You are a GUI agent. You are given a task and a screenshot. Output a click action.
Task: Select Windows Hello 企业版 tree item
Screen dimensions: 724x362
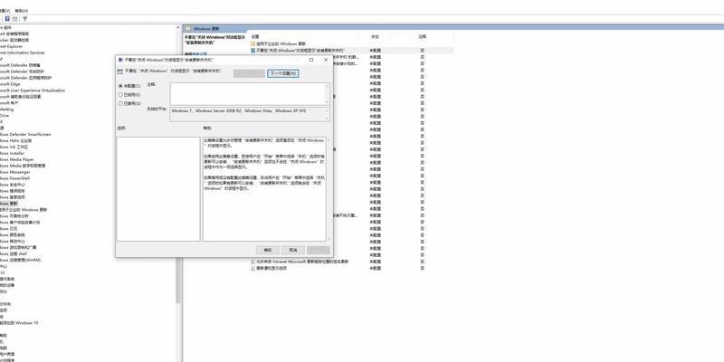point(15,140)
